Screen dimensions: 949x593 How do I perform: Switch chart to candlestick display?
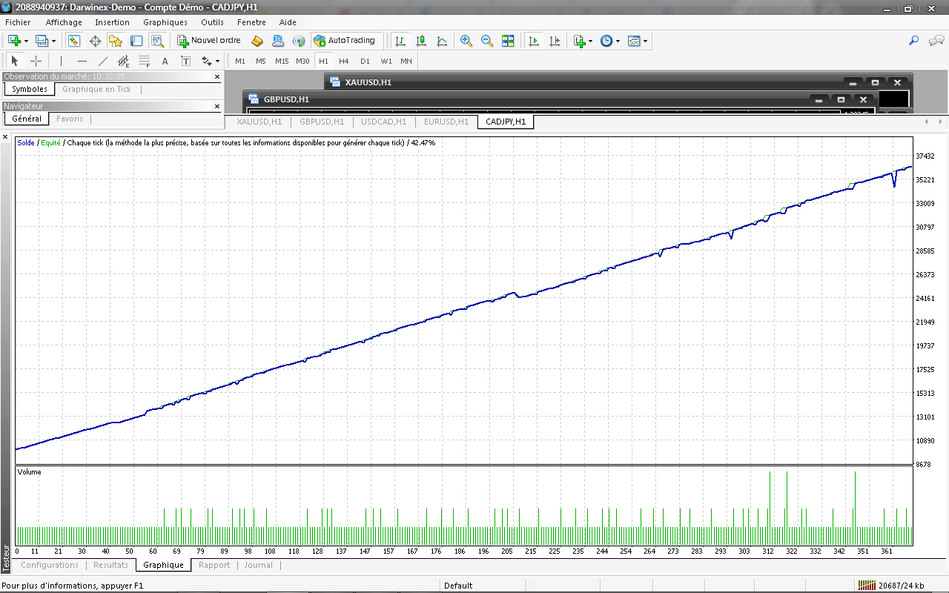coord(421,41)
